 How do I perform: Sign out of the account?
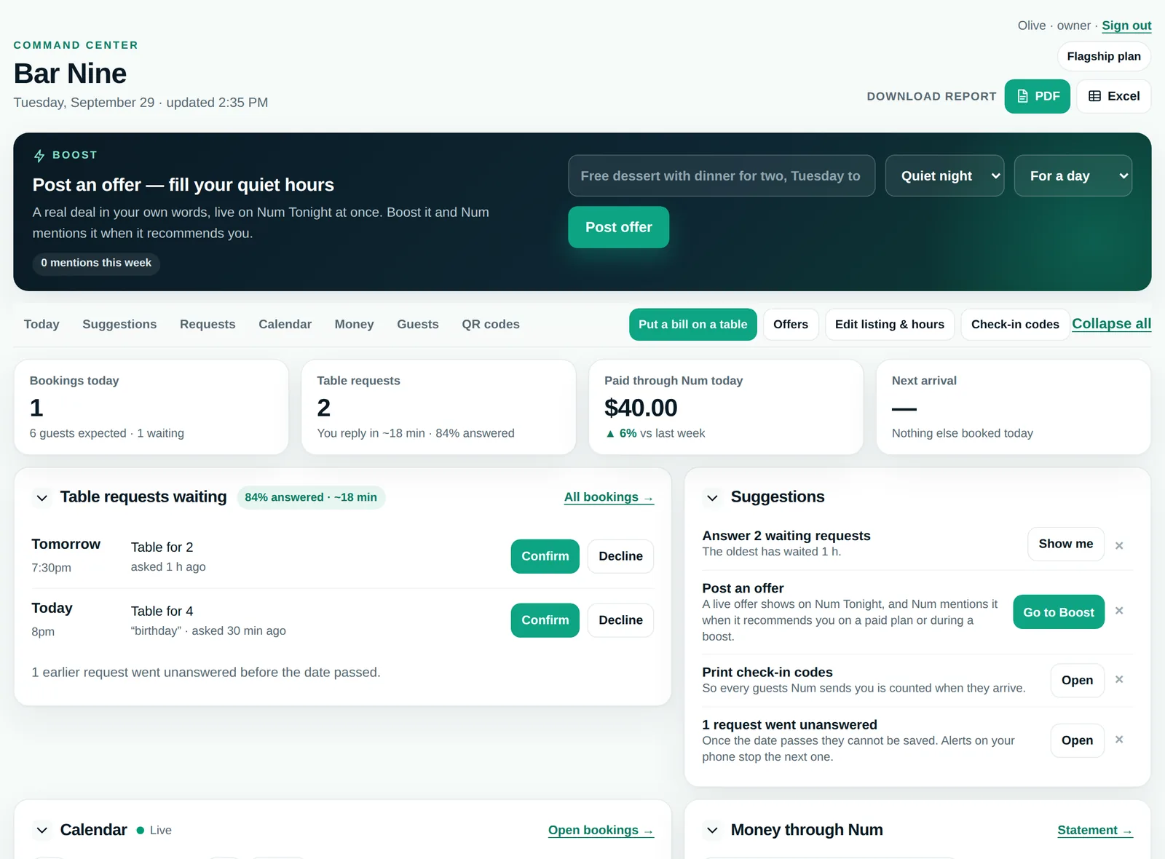pos(1126,25)
